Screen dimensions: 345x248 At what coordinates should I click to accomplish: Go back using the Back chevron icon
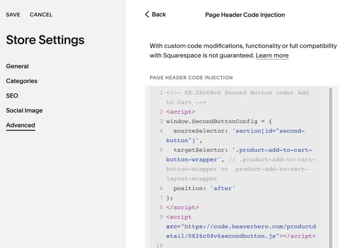(147, 14)
